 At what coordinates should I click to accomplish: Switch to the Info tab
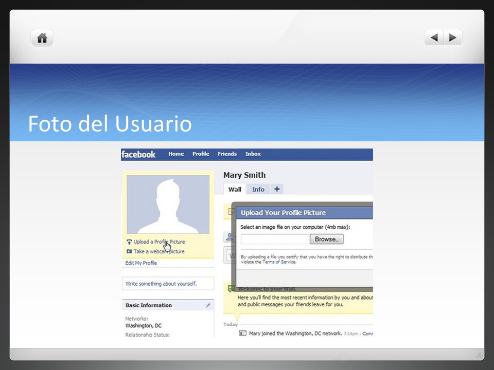(258, 189)
